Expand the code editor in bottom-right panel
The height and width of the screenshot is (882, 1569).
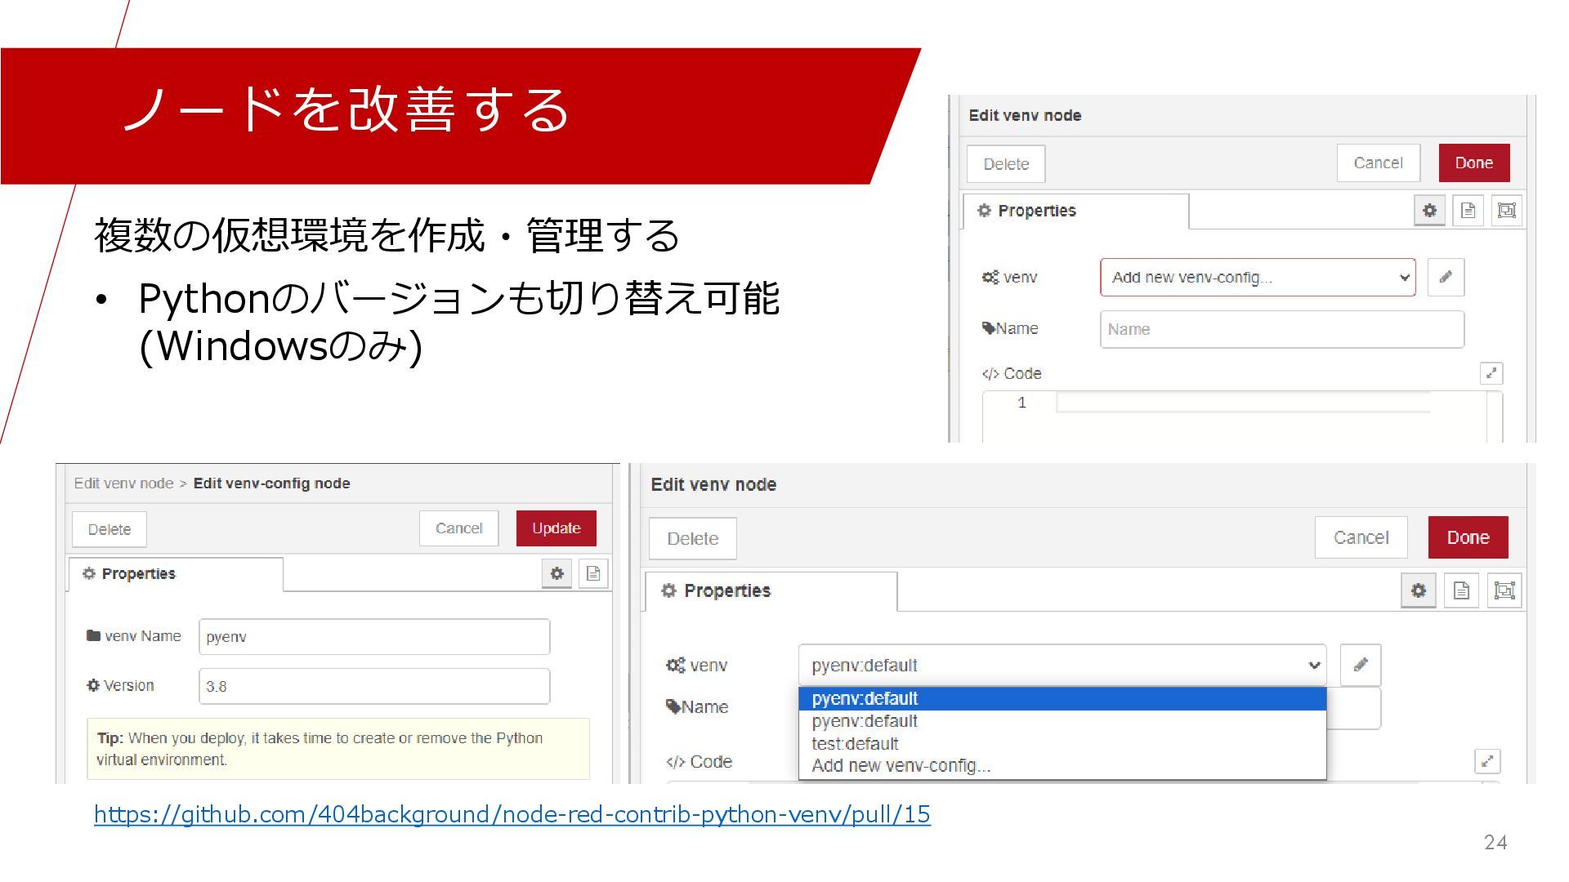tap(1487, 761)
